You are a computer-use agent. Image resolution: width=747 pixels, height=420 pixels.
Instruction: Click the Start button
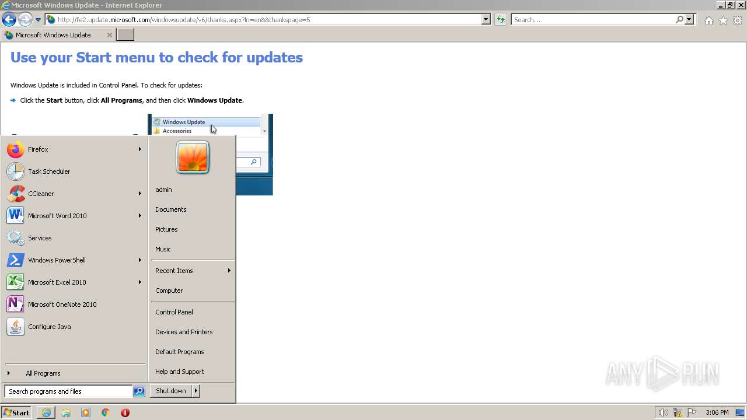(x=16, y=412)
